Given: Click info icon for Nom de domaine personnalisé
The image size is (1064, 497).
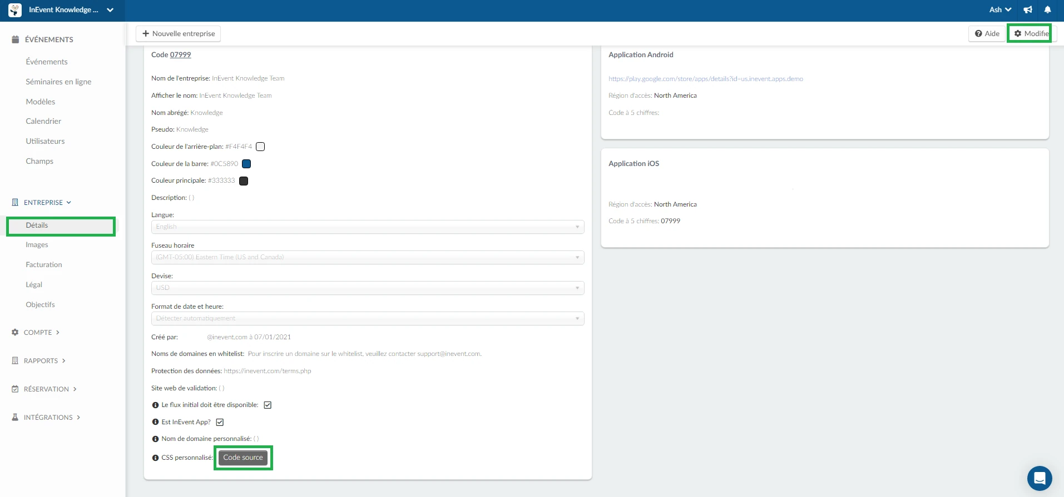Looking at the screenshot, I should pyautogui.click(x=155, y=439).
